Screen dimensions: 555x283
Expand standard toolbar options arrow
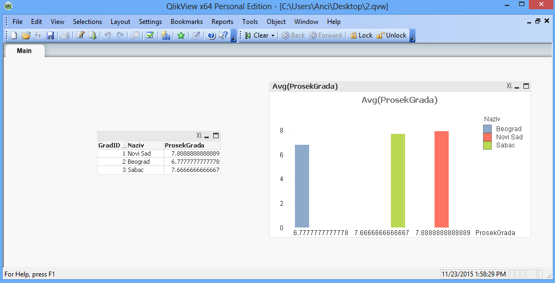pos(233,36)
